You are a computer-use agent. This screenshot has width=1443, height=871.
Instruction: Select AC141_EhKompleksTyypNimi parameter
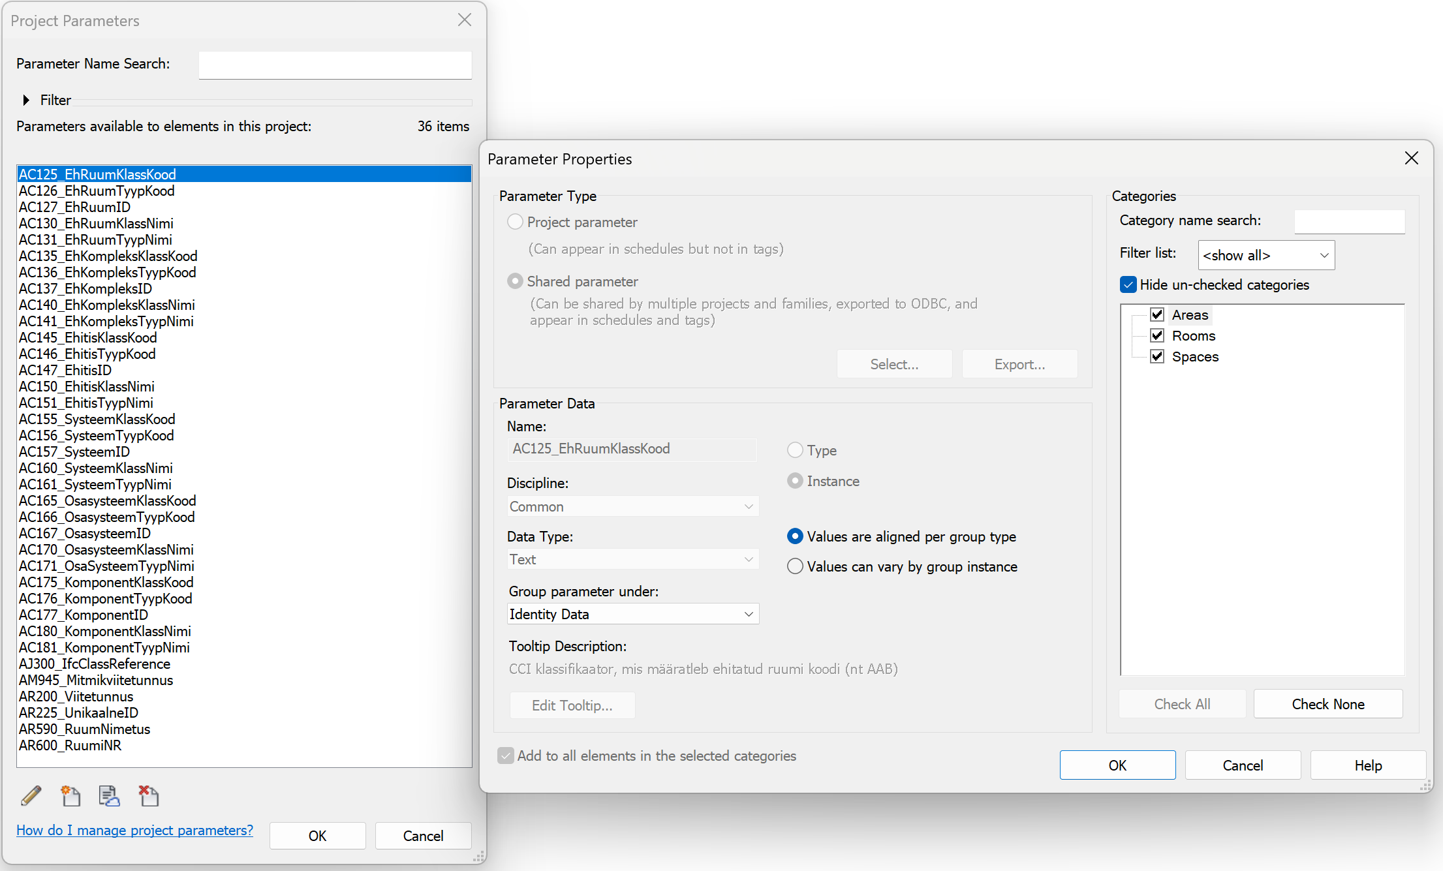pos(244,321)
